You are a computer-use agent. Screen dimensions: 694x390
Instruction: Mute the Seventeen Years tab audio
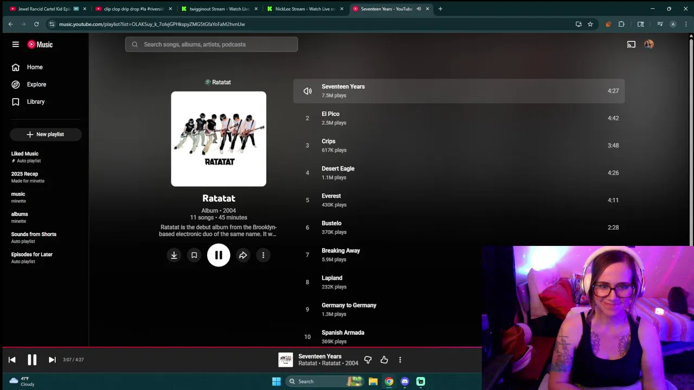click(x=419, y=9)
